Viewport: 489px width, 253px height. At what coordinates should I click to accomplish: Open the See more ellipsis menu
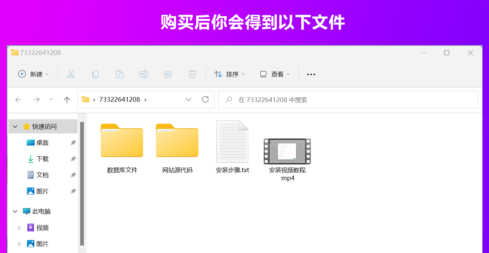point(311,74)
